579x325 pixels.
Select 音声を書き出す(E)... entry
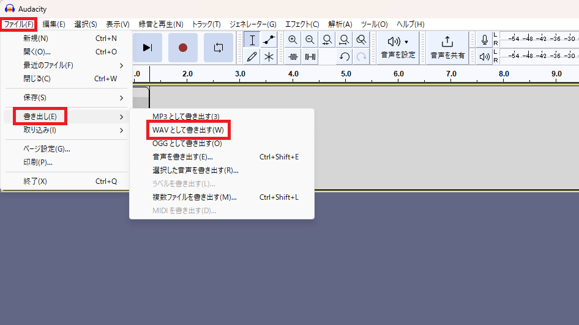click(222, 157)
